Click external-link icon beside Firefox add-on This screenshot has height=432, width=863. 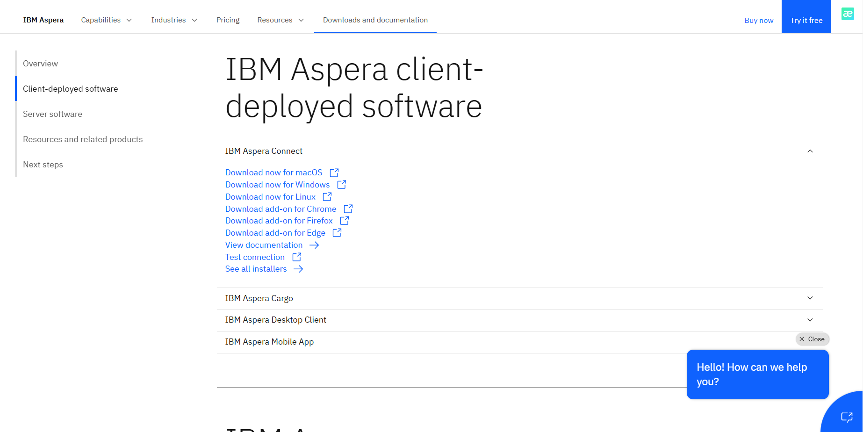pyautogui.click(x=345, y=221)
